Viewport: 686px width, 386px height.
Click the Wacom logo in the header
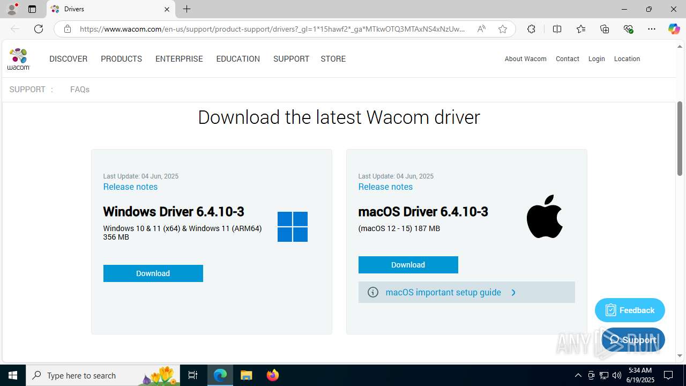[19, 59]
